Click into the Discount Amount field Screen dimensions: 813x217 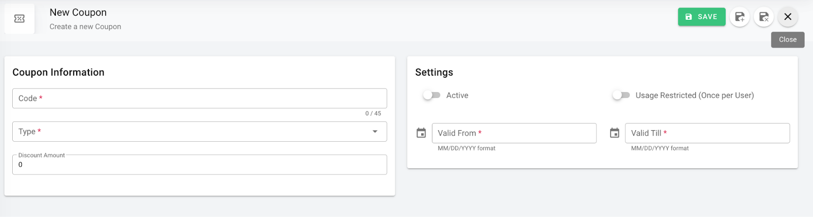(x=199, y=165)
